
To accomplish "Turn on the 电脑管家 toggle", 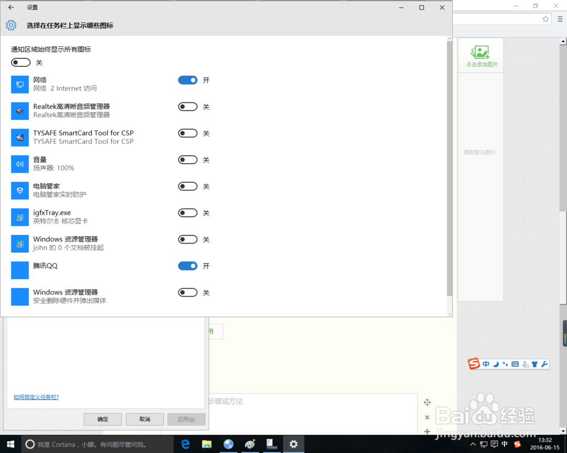I will click(188, 186).
